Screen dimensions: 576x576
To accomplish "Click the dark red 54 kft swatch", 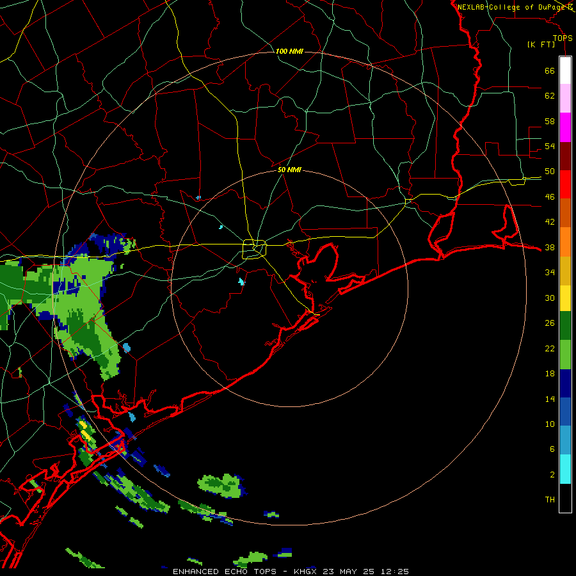I will [565, 156].
